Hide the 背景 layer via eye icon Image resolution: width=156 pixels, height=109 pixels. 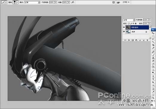click(x=124, y=32)
